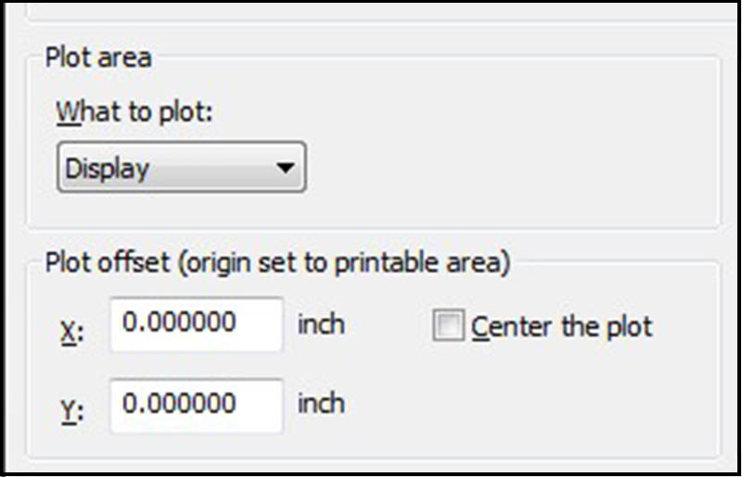Click the inch unit beside the Y field
Image resolution: width=742 pixels, height=477 pixels.
pyautogui.click(x=321, y=404)
